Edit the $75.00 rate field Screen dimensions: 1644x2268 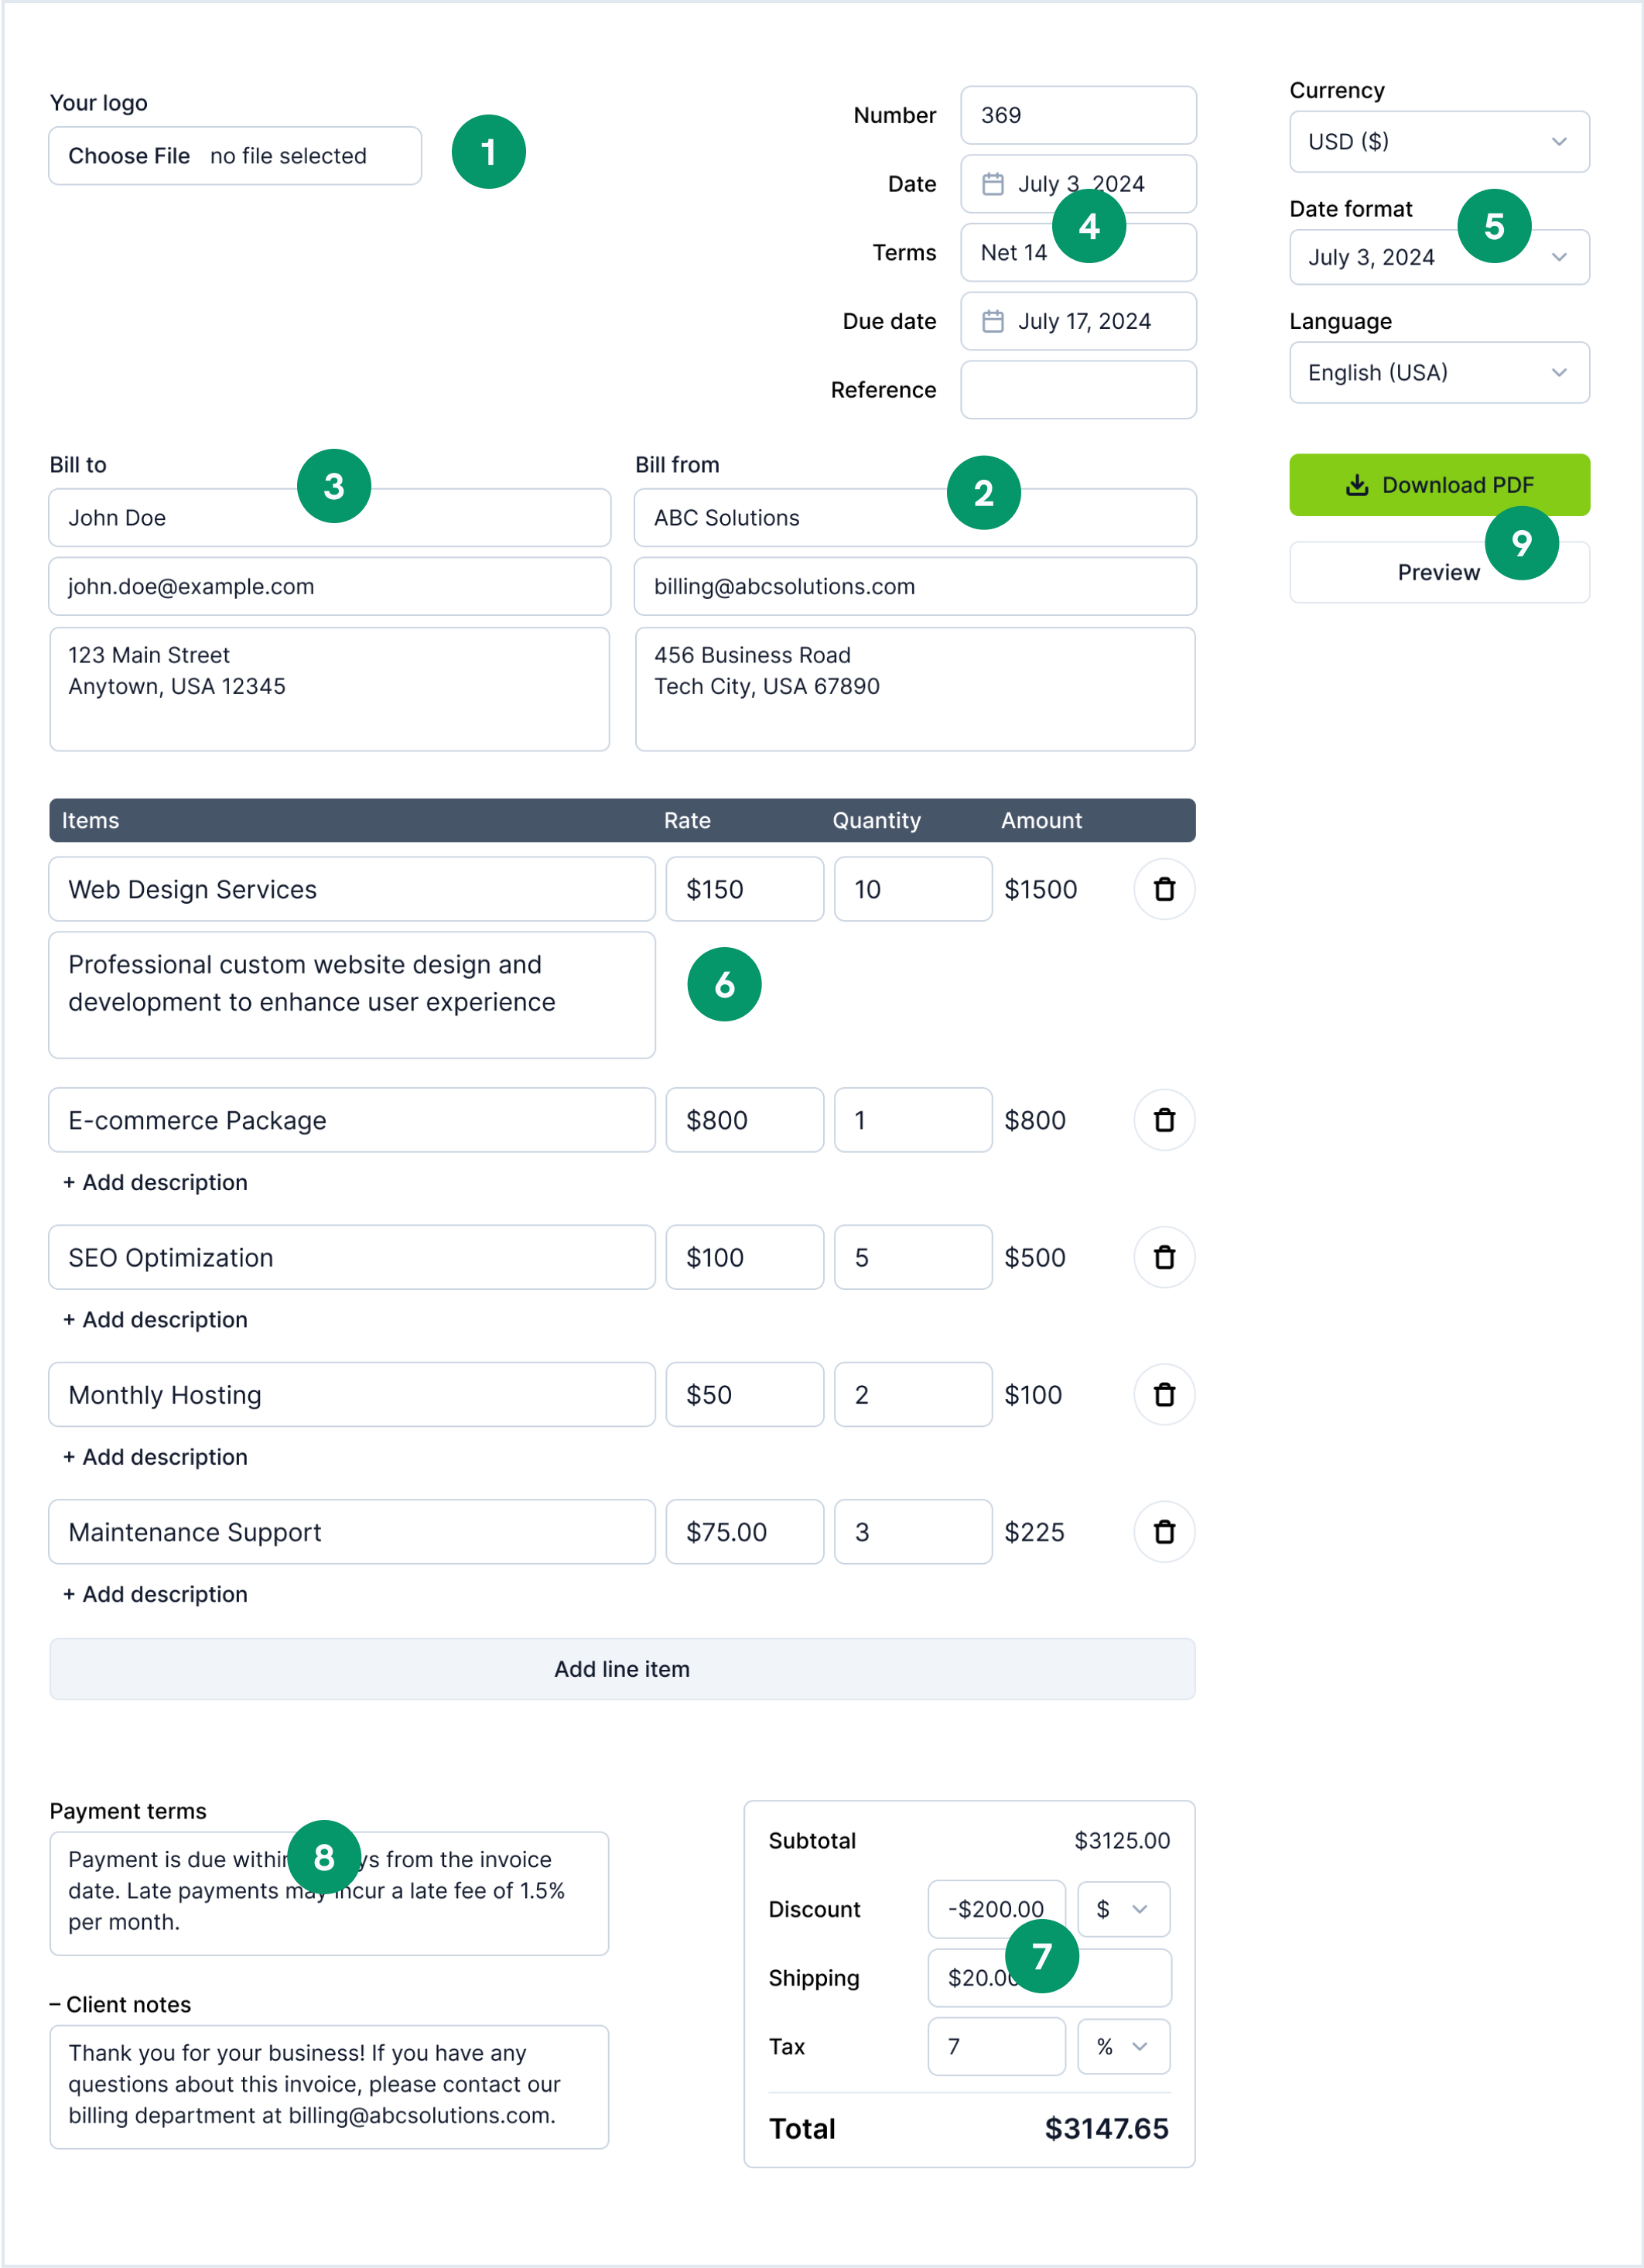pos(745,1532)
